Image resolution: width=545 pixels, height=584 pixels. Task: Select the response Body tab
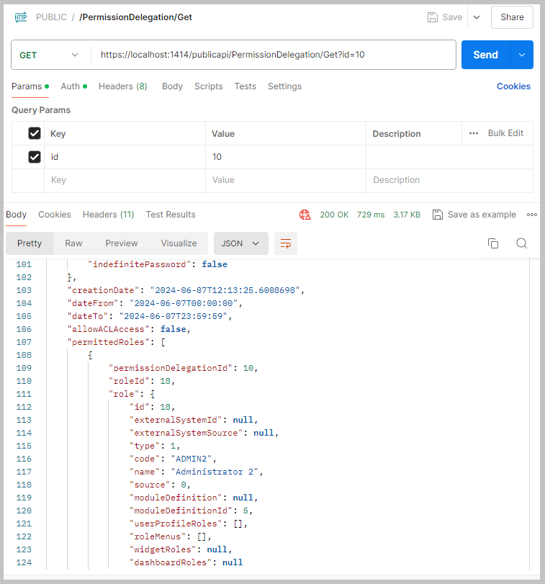(x=16, y=215)
